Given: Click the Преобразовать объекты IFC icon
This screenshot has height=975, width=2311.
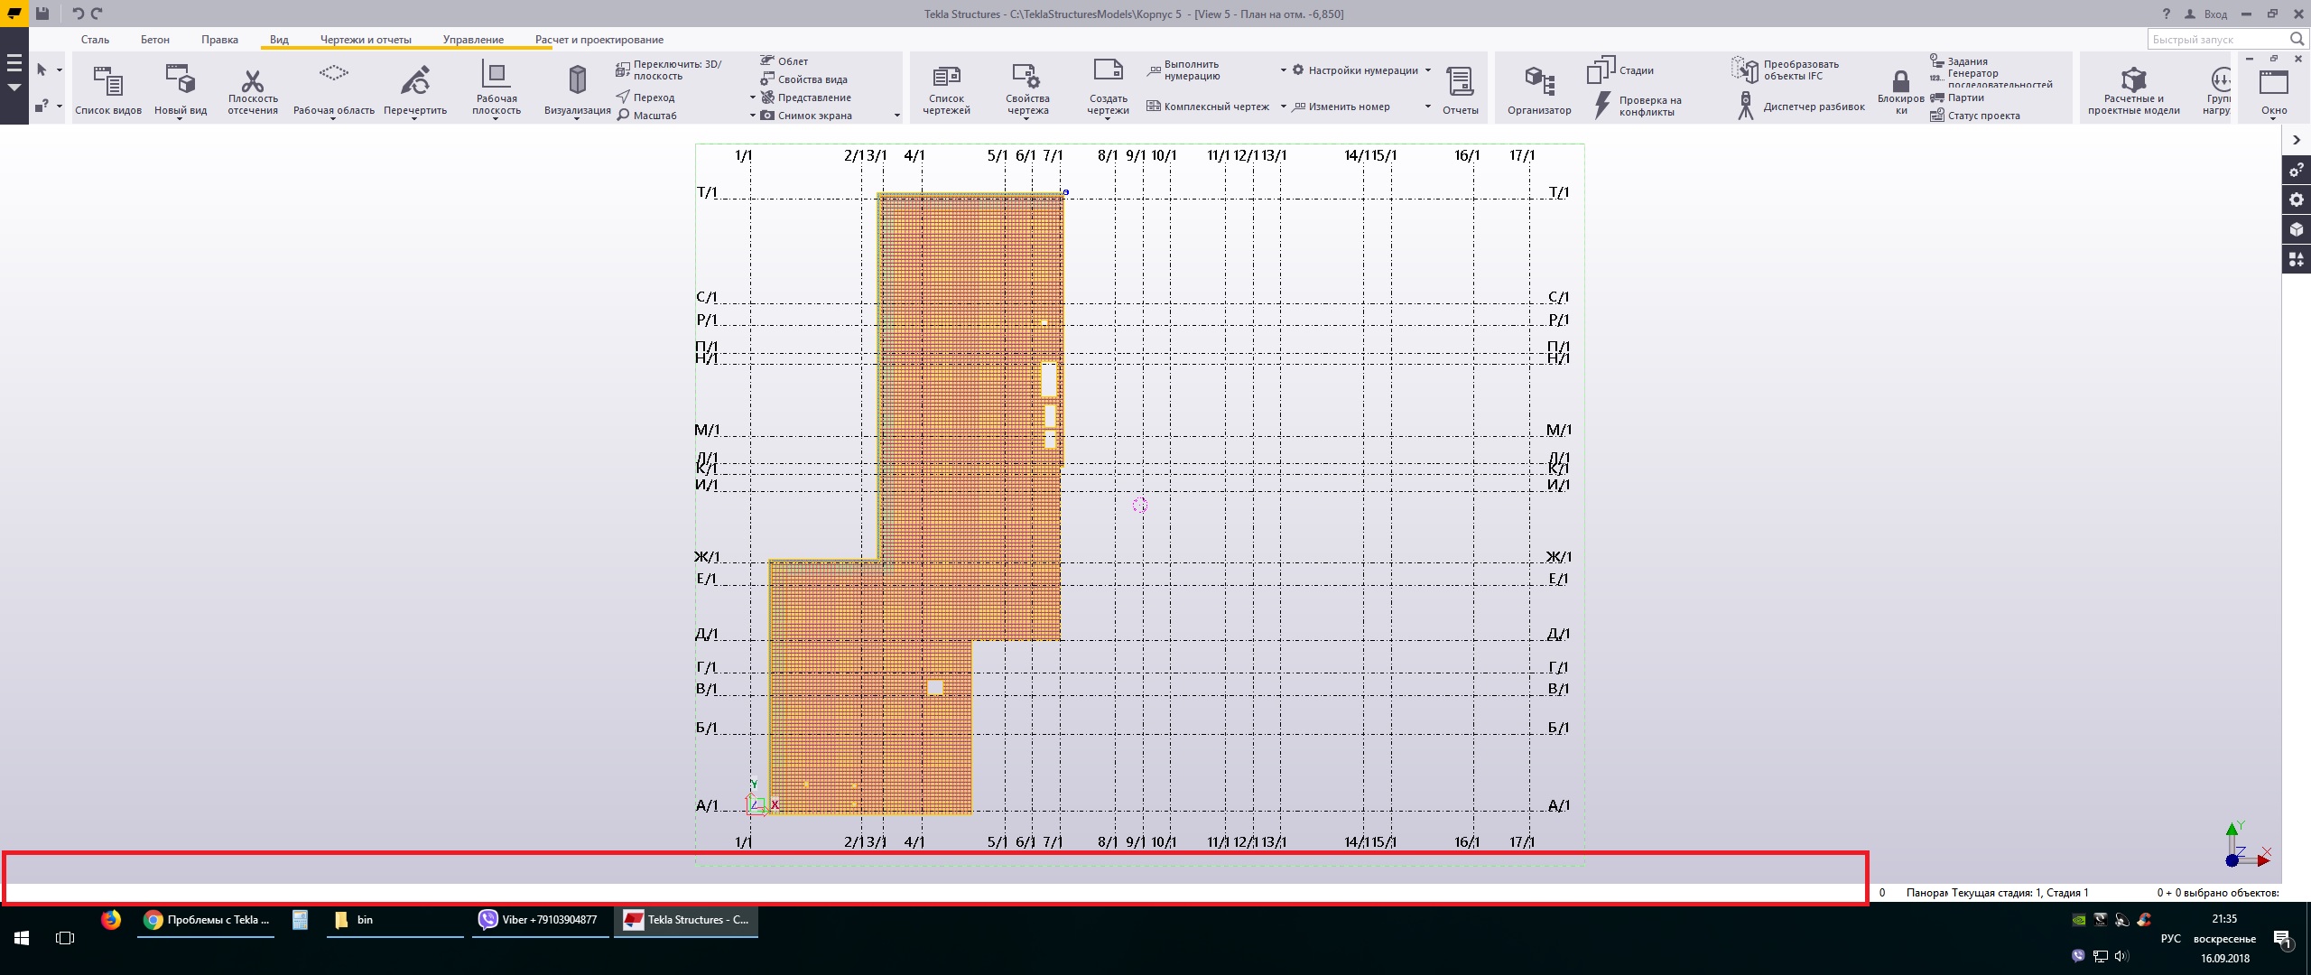Looking at the screenshot, I should (x=1744, y=70).
